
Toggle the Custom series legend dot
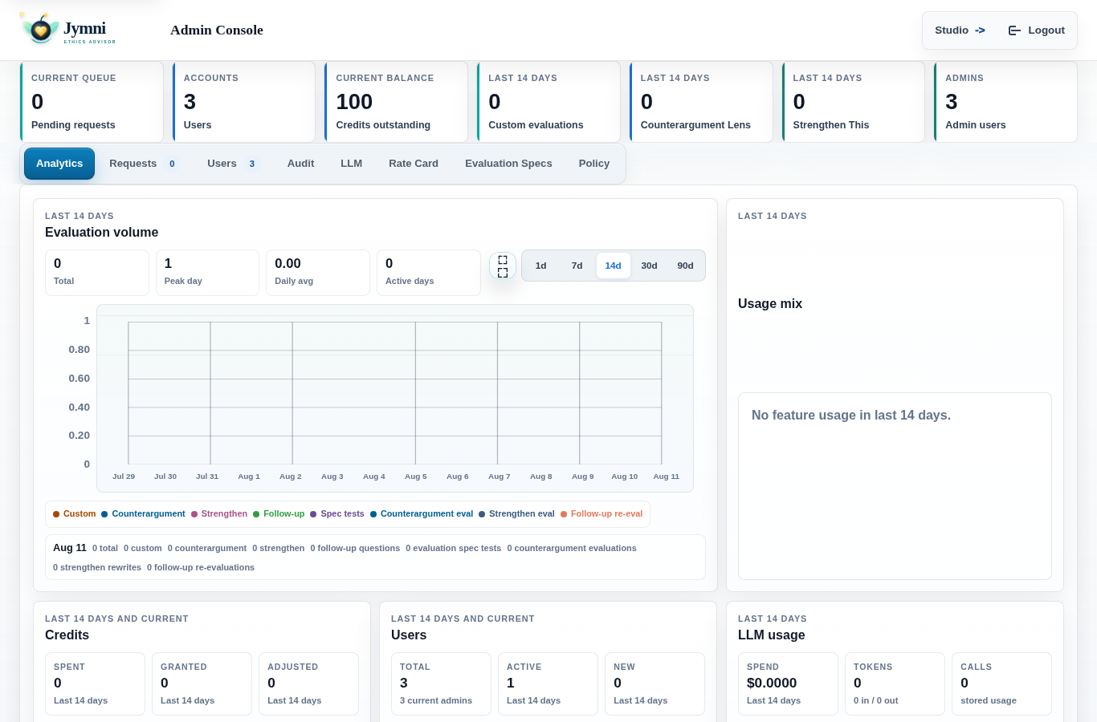56,514
